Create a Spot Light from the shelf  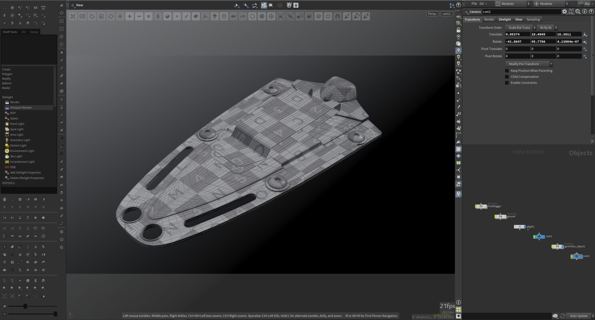[x=17, y=129]
